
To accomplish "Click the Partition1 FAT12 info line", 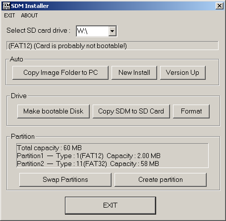I will (x=89, y=156).
